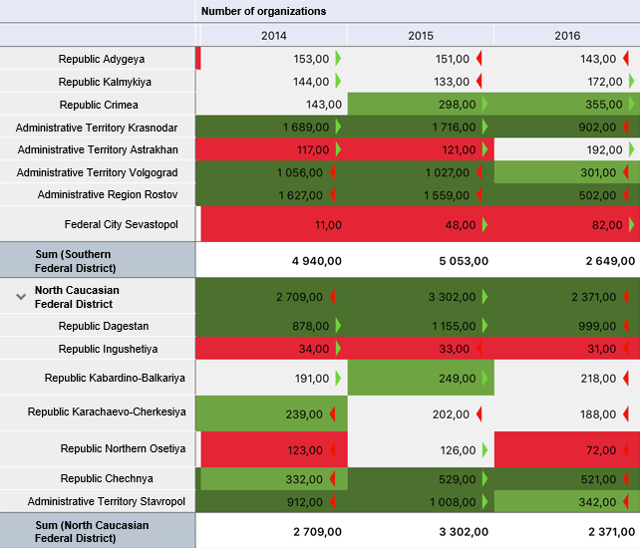The width and height of the screenshot is (640, 548).
Task: Select Administrative Territory Astrakhan row label
Action: (x=98, y=149)
